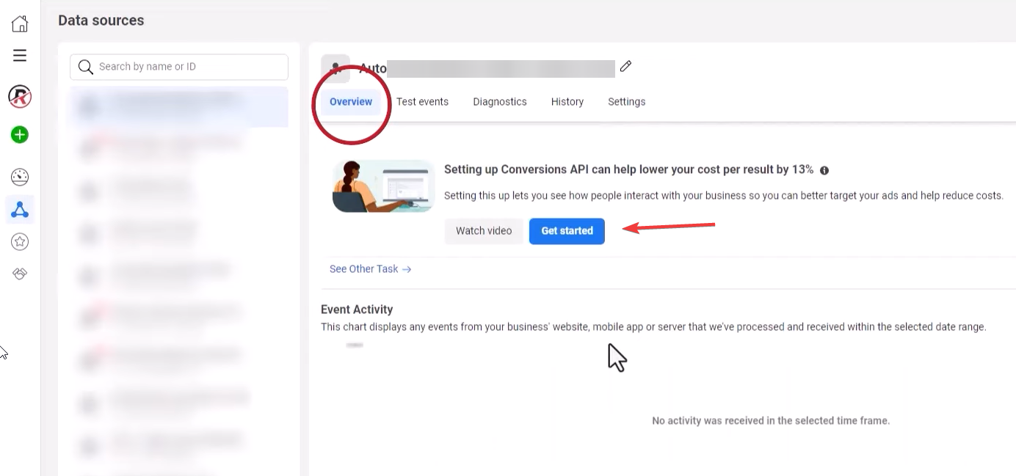Select the History tab
Image resolution: width=1016 pixels, height=476 pixels.
(x=567, y=102)
